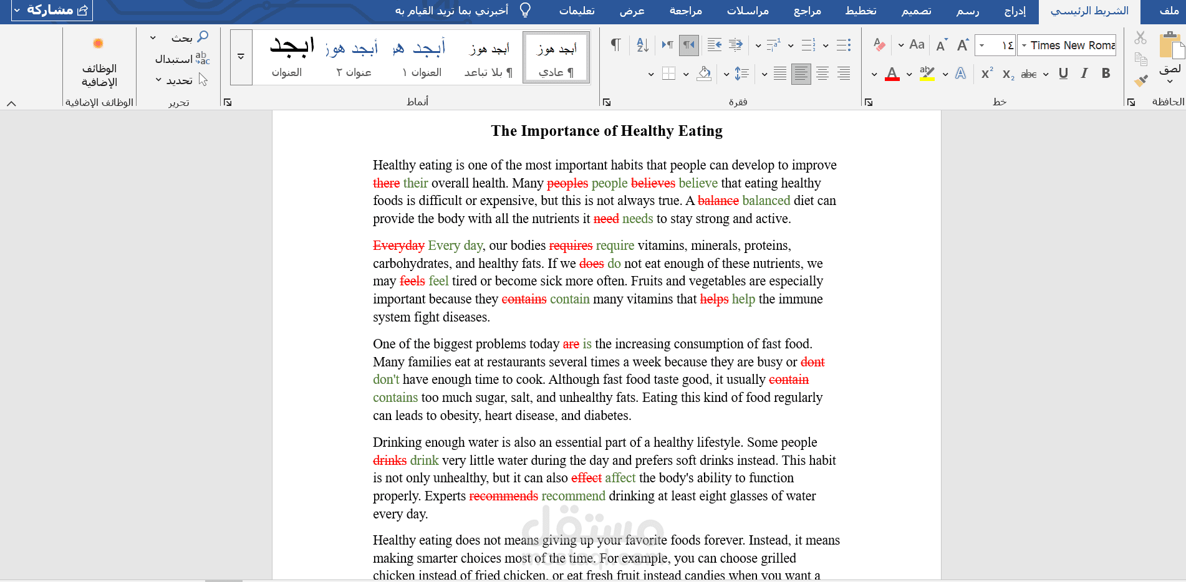
Task: Apply the Normal (عادي) style
Action: [556, 58]
